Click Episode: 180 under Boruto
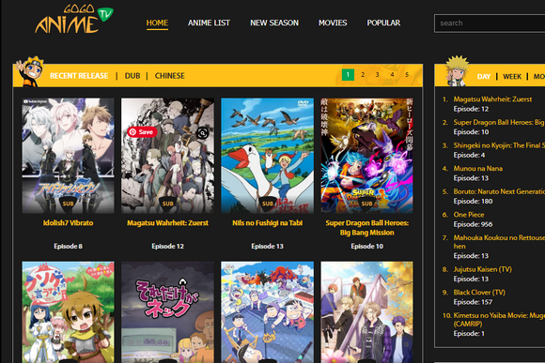The image size is (545, 363). coord(473,202)
